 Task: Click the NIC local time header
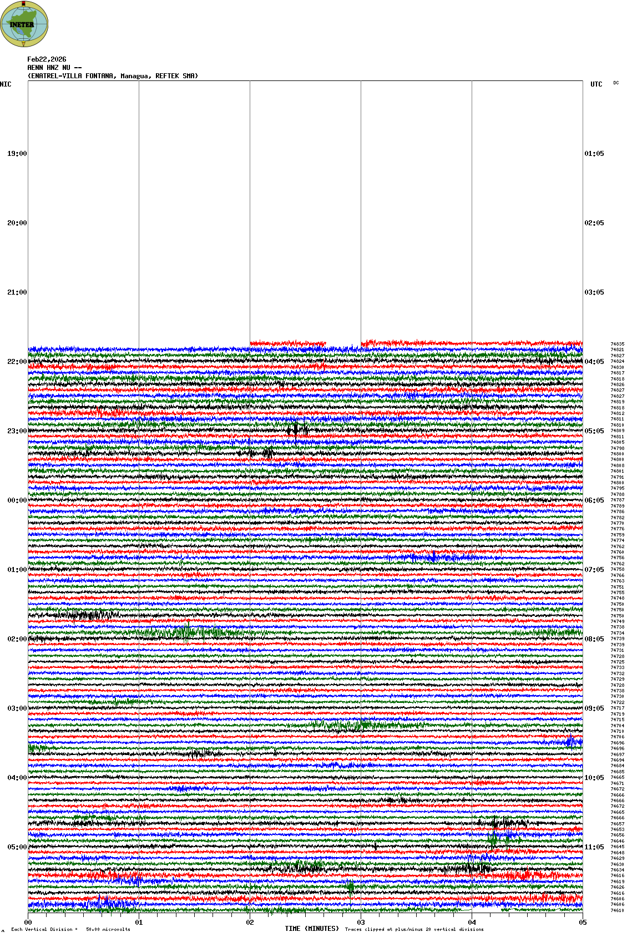(x=6, y=84)
